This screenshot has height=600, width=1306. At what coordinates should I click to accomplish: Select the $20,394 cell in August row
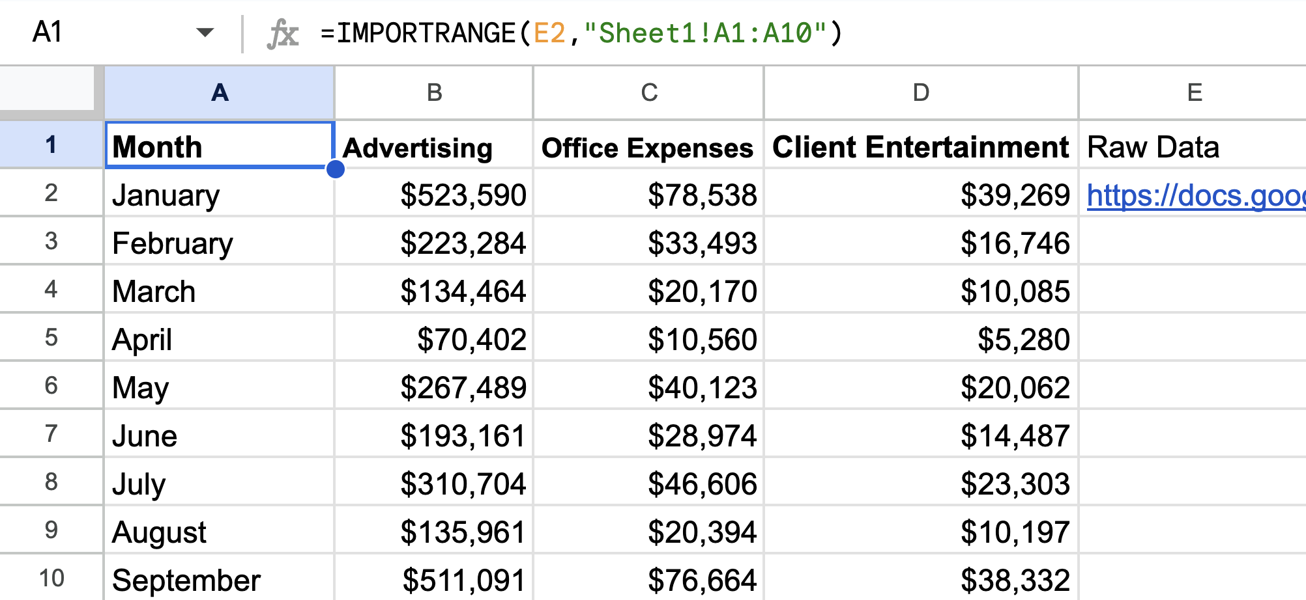tap(648, 530)
